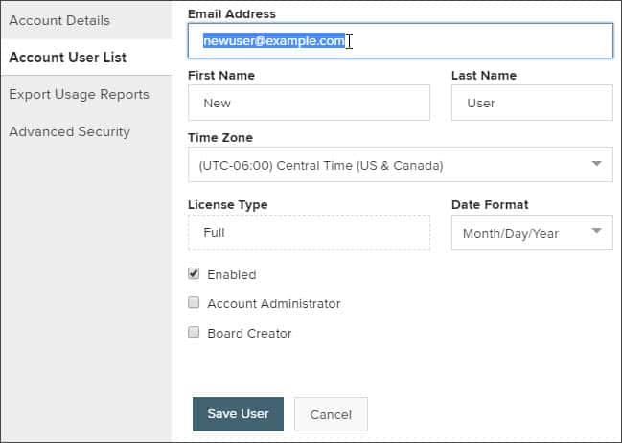Click the Account Administrator label text
The height and width of the screenshot is (443, 622).
(x=274, y=304)
